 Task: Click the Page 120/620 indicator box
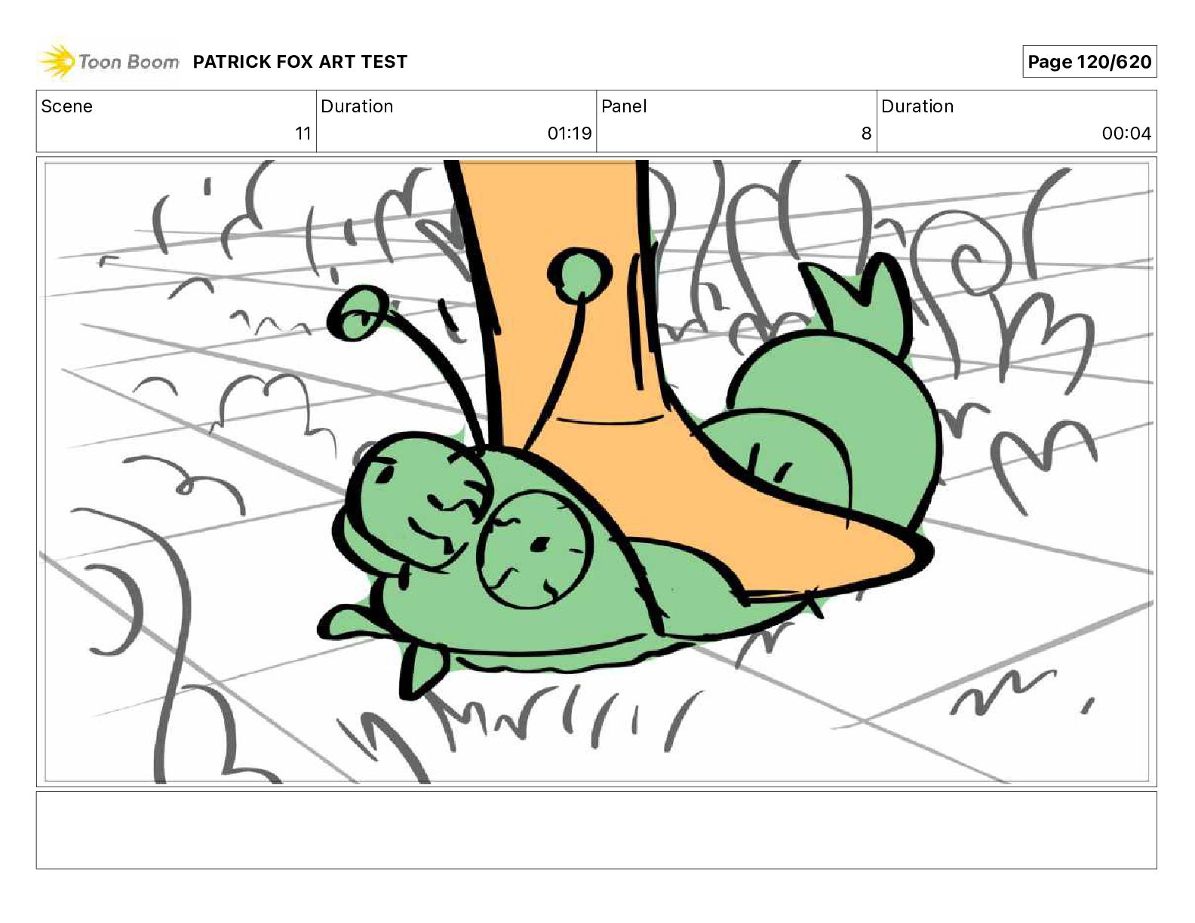click(x=1089, y=62)
